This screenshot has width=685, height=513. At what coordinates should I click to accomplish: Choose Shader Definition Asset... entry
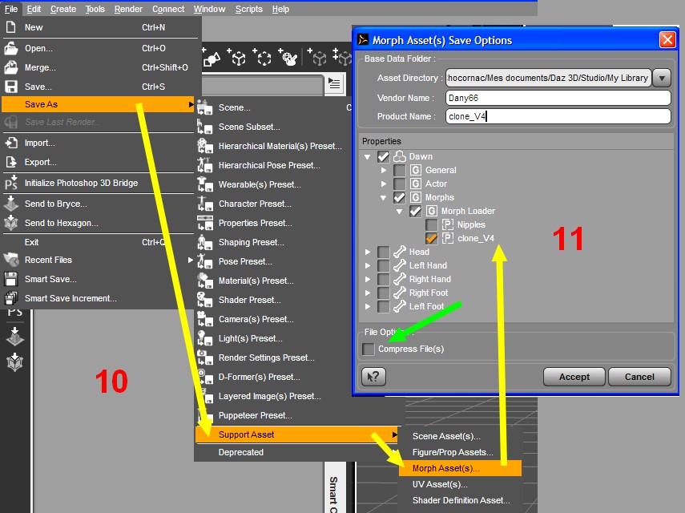[x=460, y=500]
